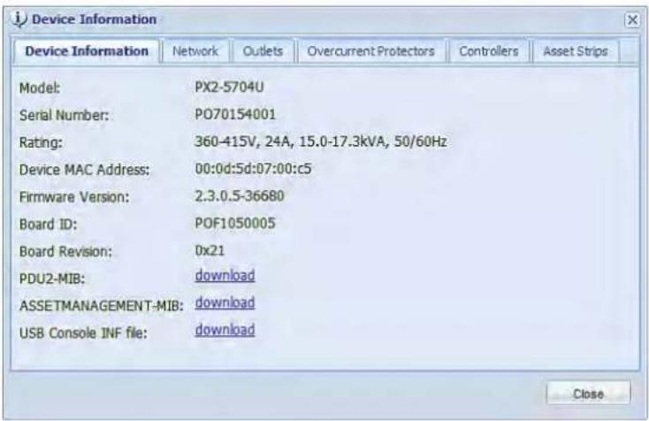Switch to the Network tab

tap(195, 51)
